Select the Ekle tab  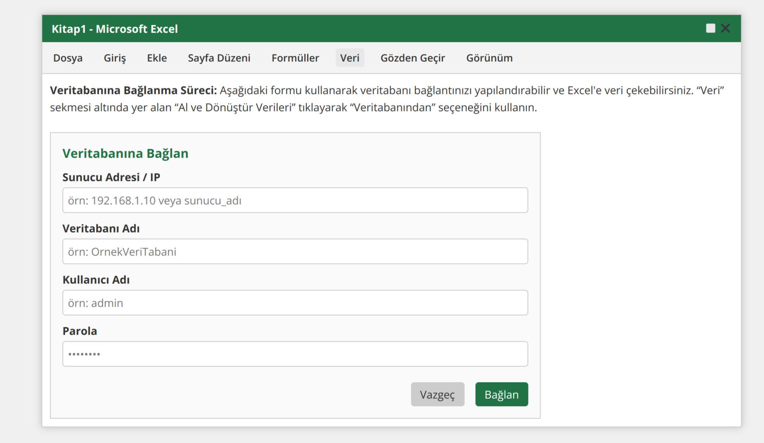[157, 57]
